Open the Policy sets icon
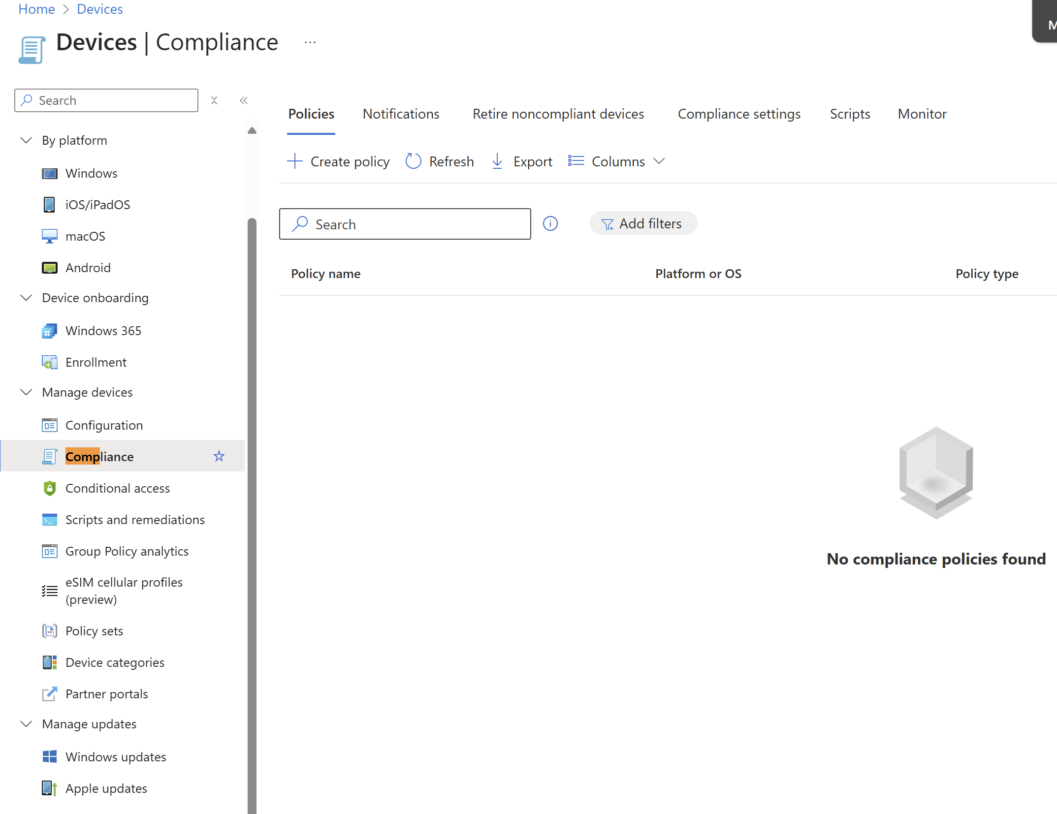Viewport: 1057px width, 814px height. pyautogui.click(x=49, y=631)
